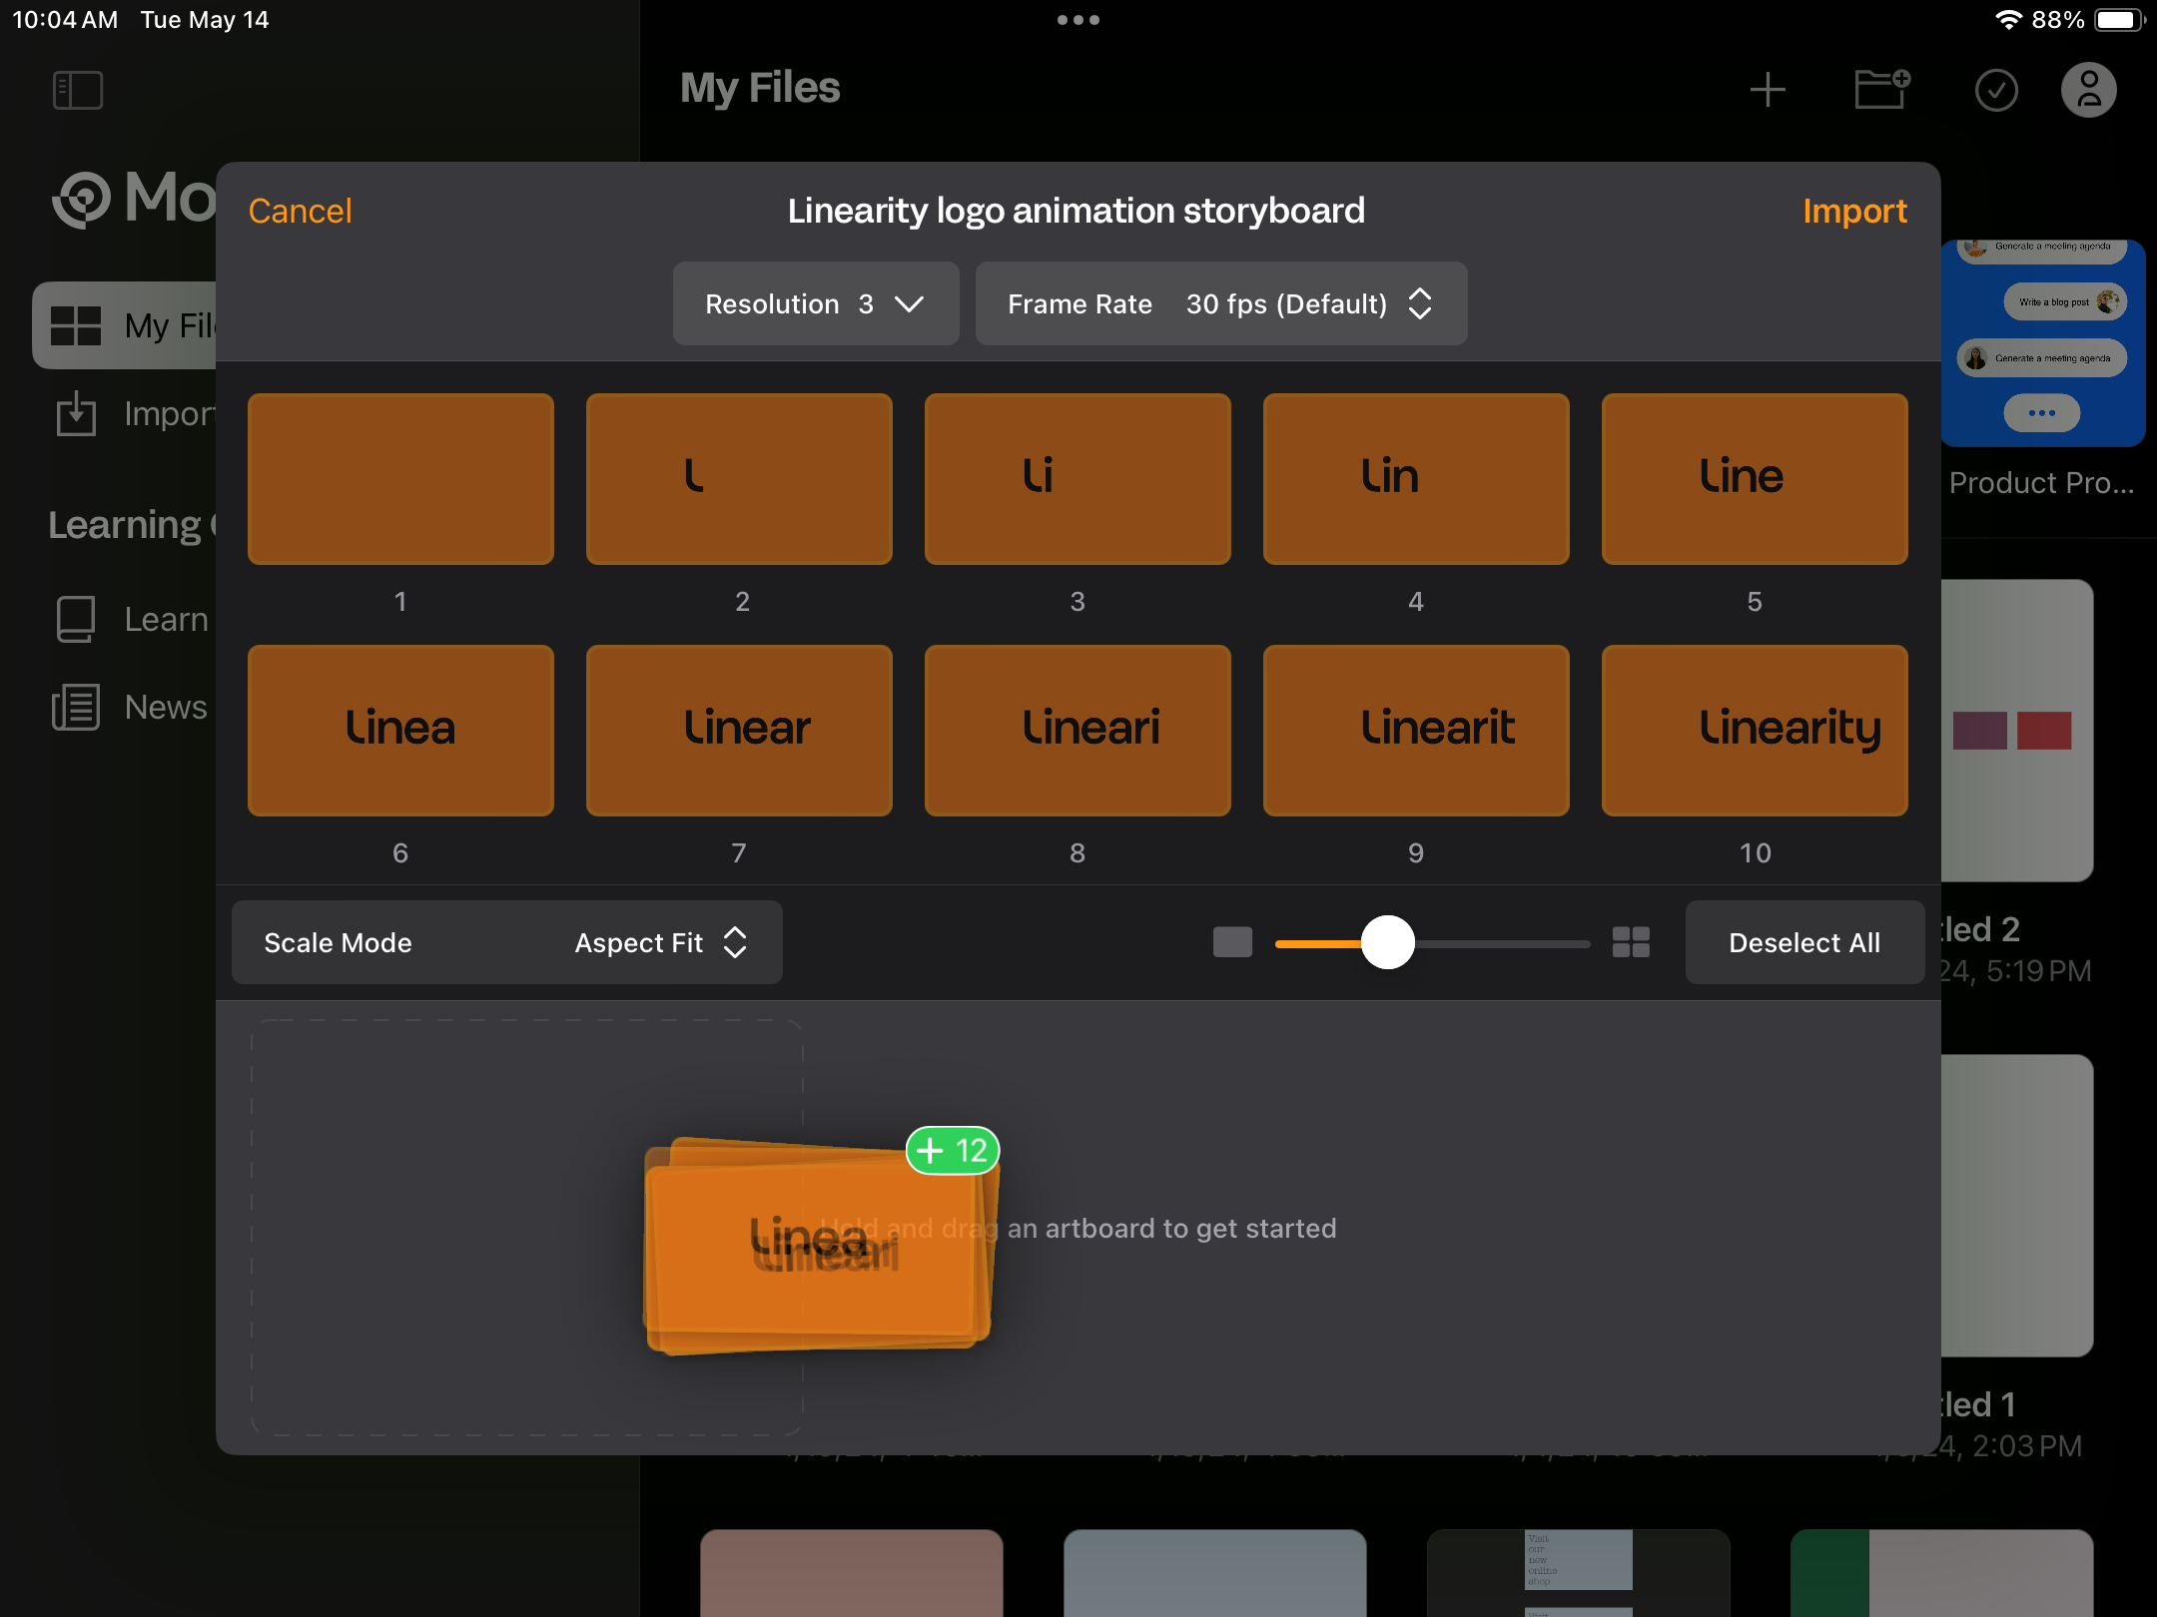
Task: Click the Import button to confirm
Action: pyautogui.click(x=1854, y=211)
